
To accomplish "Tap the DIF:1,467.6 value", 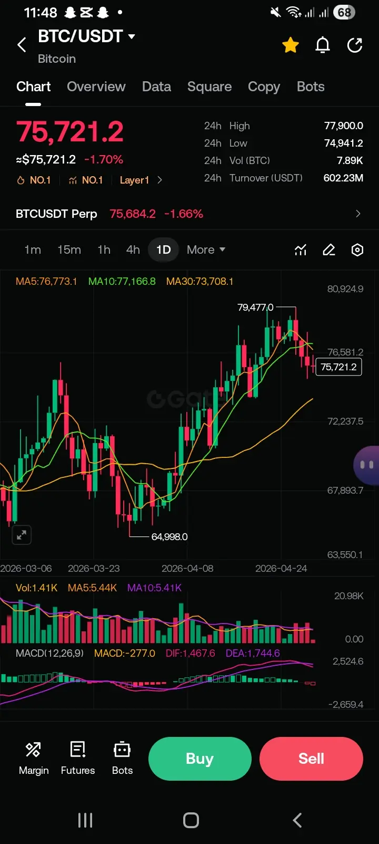I will [x=190, y=653].
